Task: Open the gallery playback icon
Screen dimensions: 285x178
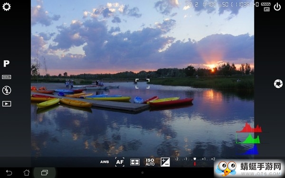Action: [x=7, y=103]
